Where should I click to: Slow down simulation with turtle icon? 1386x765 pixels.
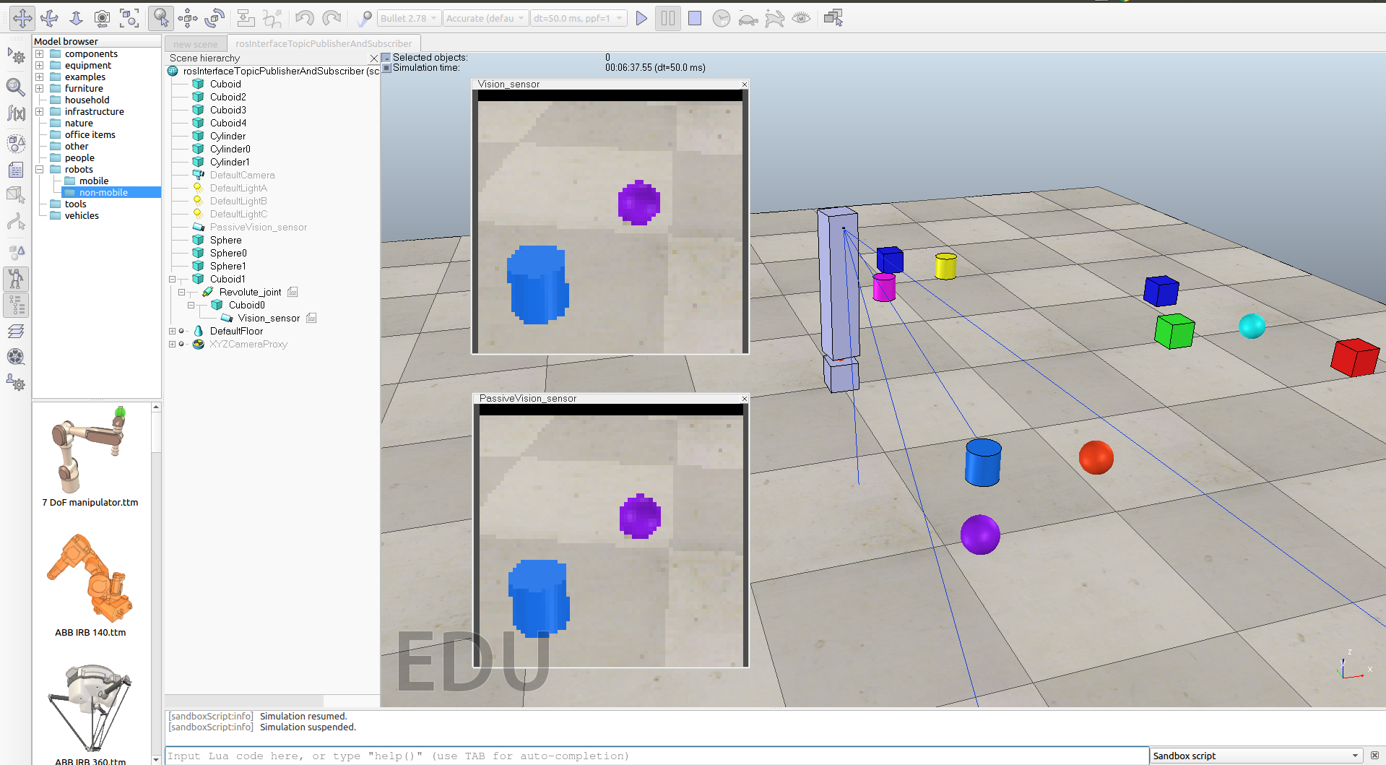pos(748,18)
